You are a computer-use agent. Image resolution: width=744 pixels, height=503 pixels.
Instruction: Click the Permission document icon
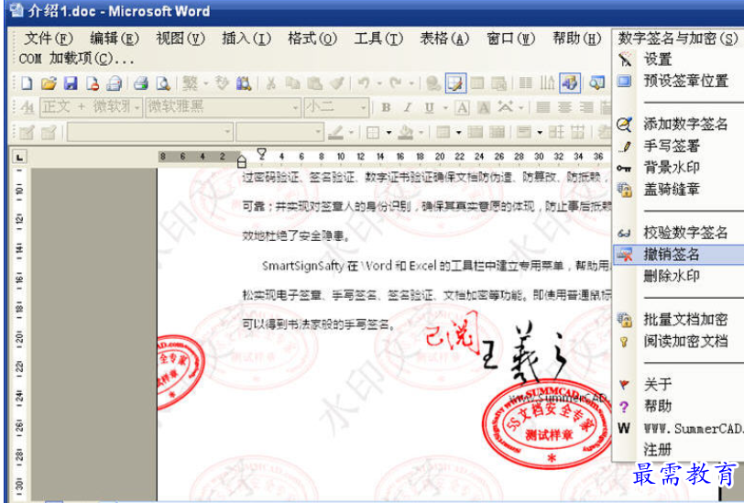pyautogui.click(x=93, y=83)
